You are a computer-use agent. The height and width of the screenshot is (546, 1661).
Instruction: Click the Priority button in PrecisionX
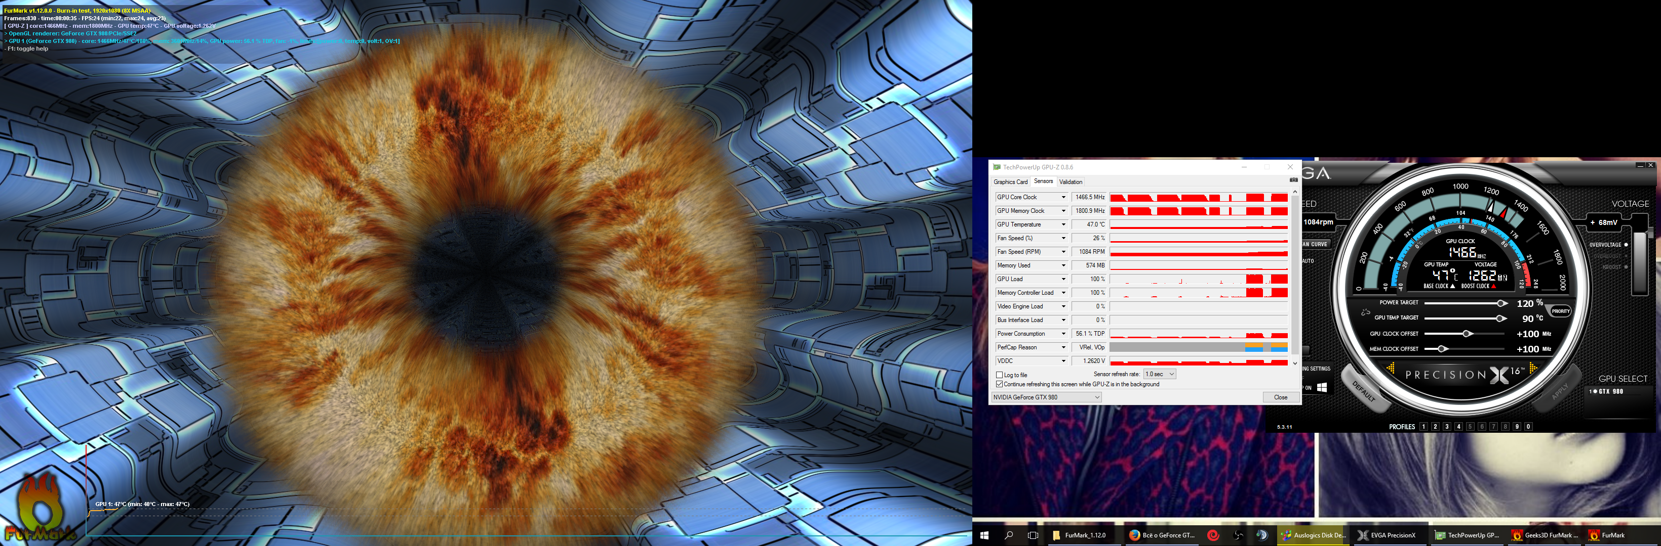click(x=1560, y=311)
